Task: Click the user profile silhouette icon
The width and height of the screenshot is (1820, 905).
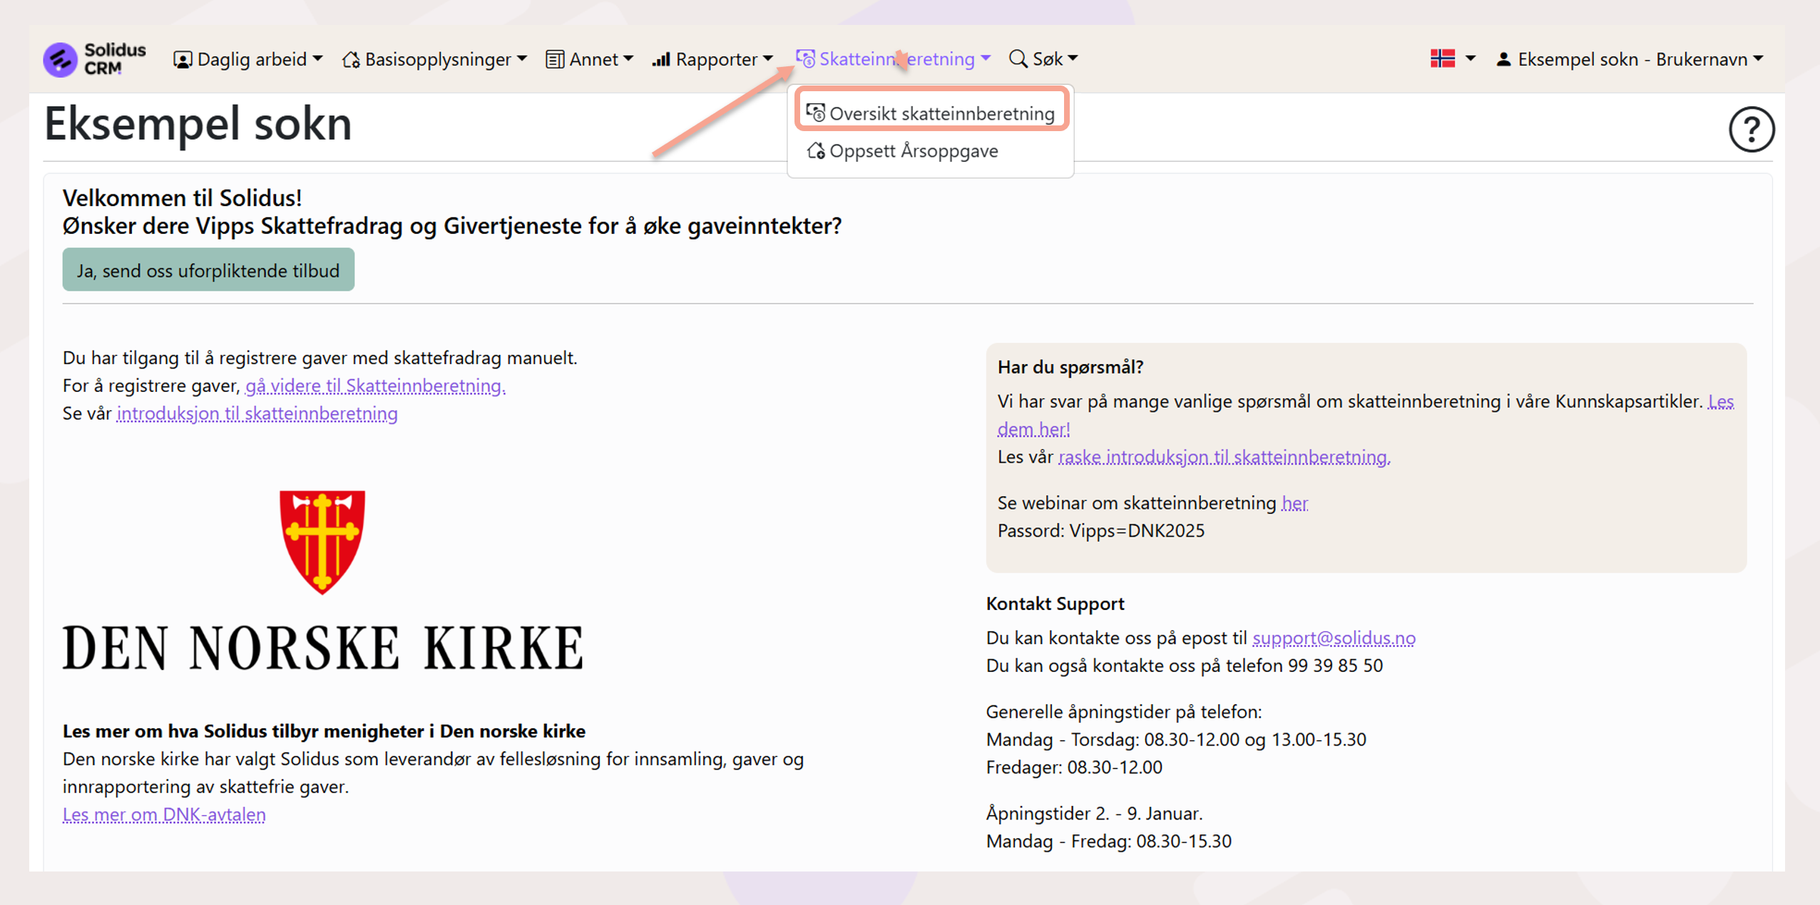Action: (1503, 59)
